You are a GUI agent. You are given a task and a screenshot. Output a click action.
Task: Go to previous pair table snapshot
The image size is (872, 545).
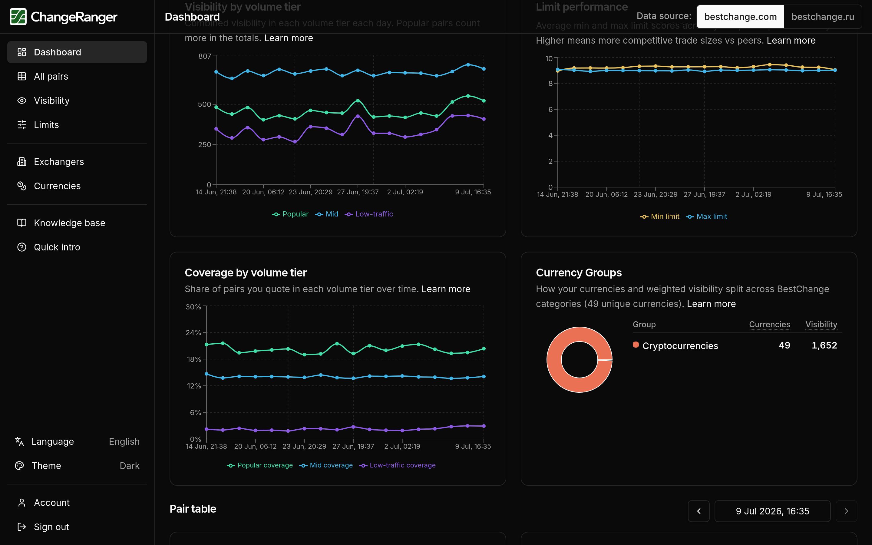[699, 511]
